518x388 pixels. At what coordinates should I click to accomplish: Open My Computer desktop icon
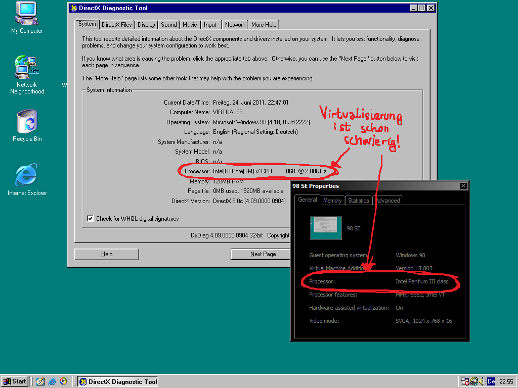click(27, 14)
